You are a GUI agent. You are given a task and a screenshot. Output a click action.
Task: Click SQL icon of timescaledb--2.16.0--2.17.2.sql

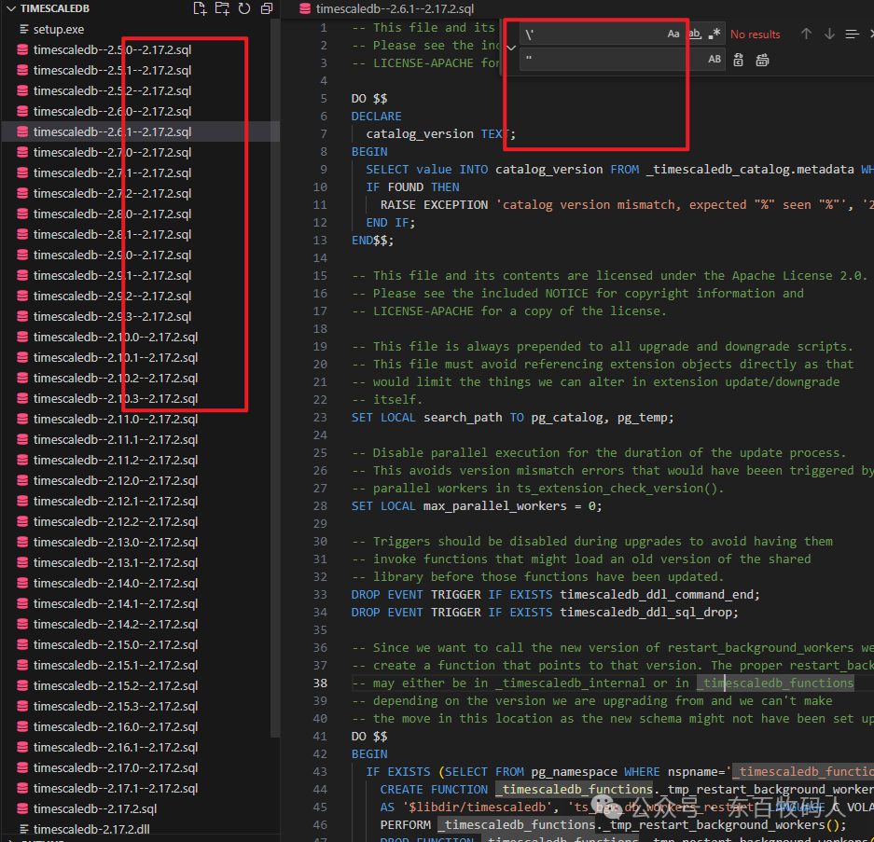click(22, 726)
